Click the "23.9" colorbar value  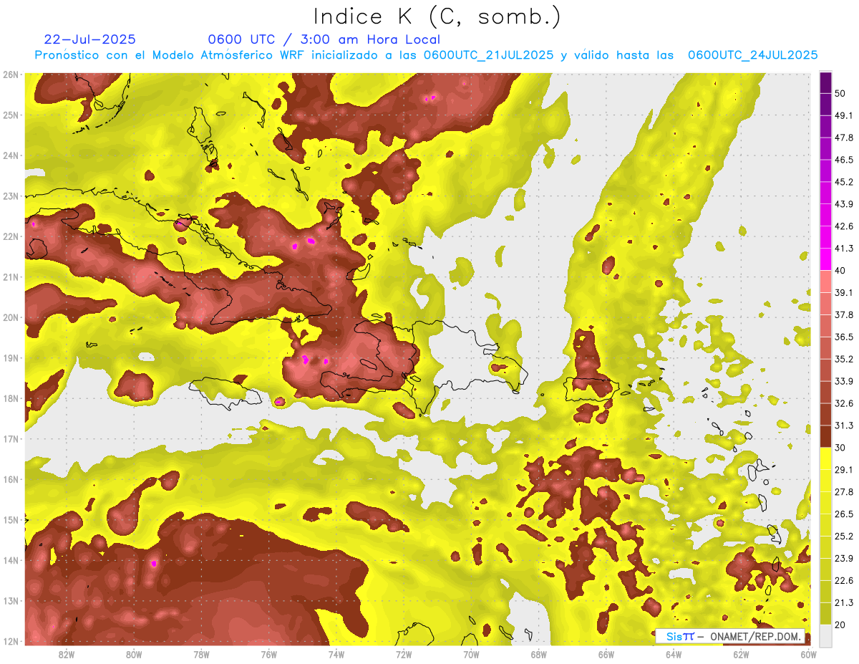click(x=844, y=558)
